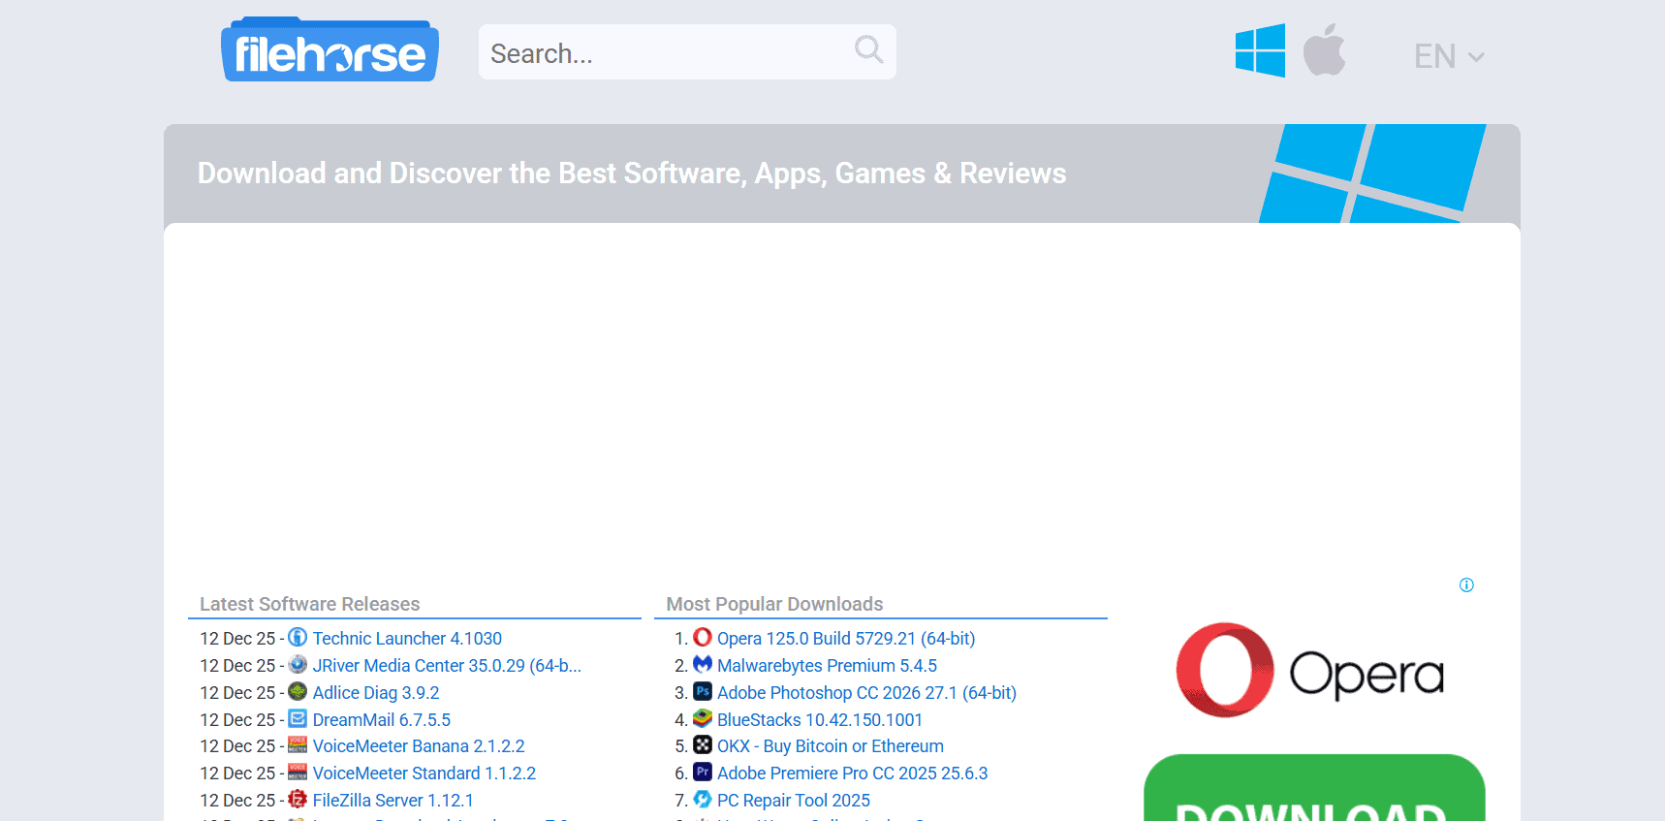The height and width of the screenshot is (821, 1665).
Task: Open VoiceMeeter Banana 2.1.2.2 link
Action: click(x=418, y=746)
